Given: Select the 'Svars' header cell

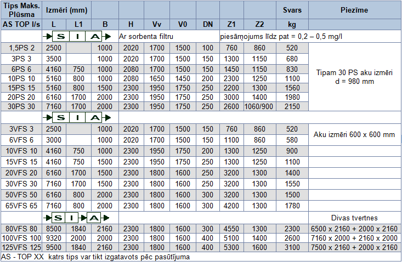Looking at the screenshot, I should [292, 10].
